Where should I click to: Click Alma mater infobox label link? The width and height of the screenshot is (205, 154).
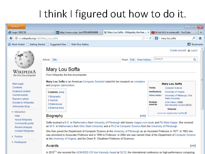coord(155,95)
